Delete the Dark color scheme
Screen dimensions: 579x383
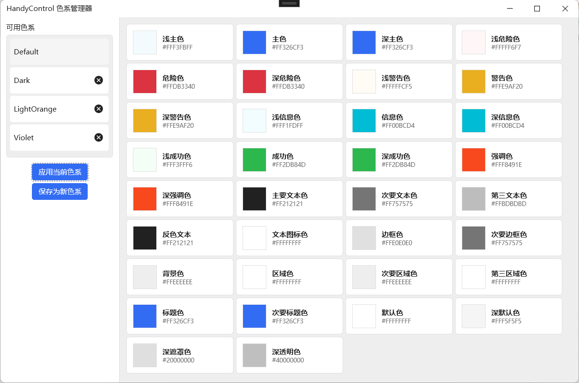click(x=99, y=80)
